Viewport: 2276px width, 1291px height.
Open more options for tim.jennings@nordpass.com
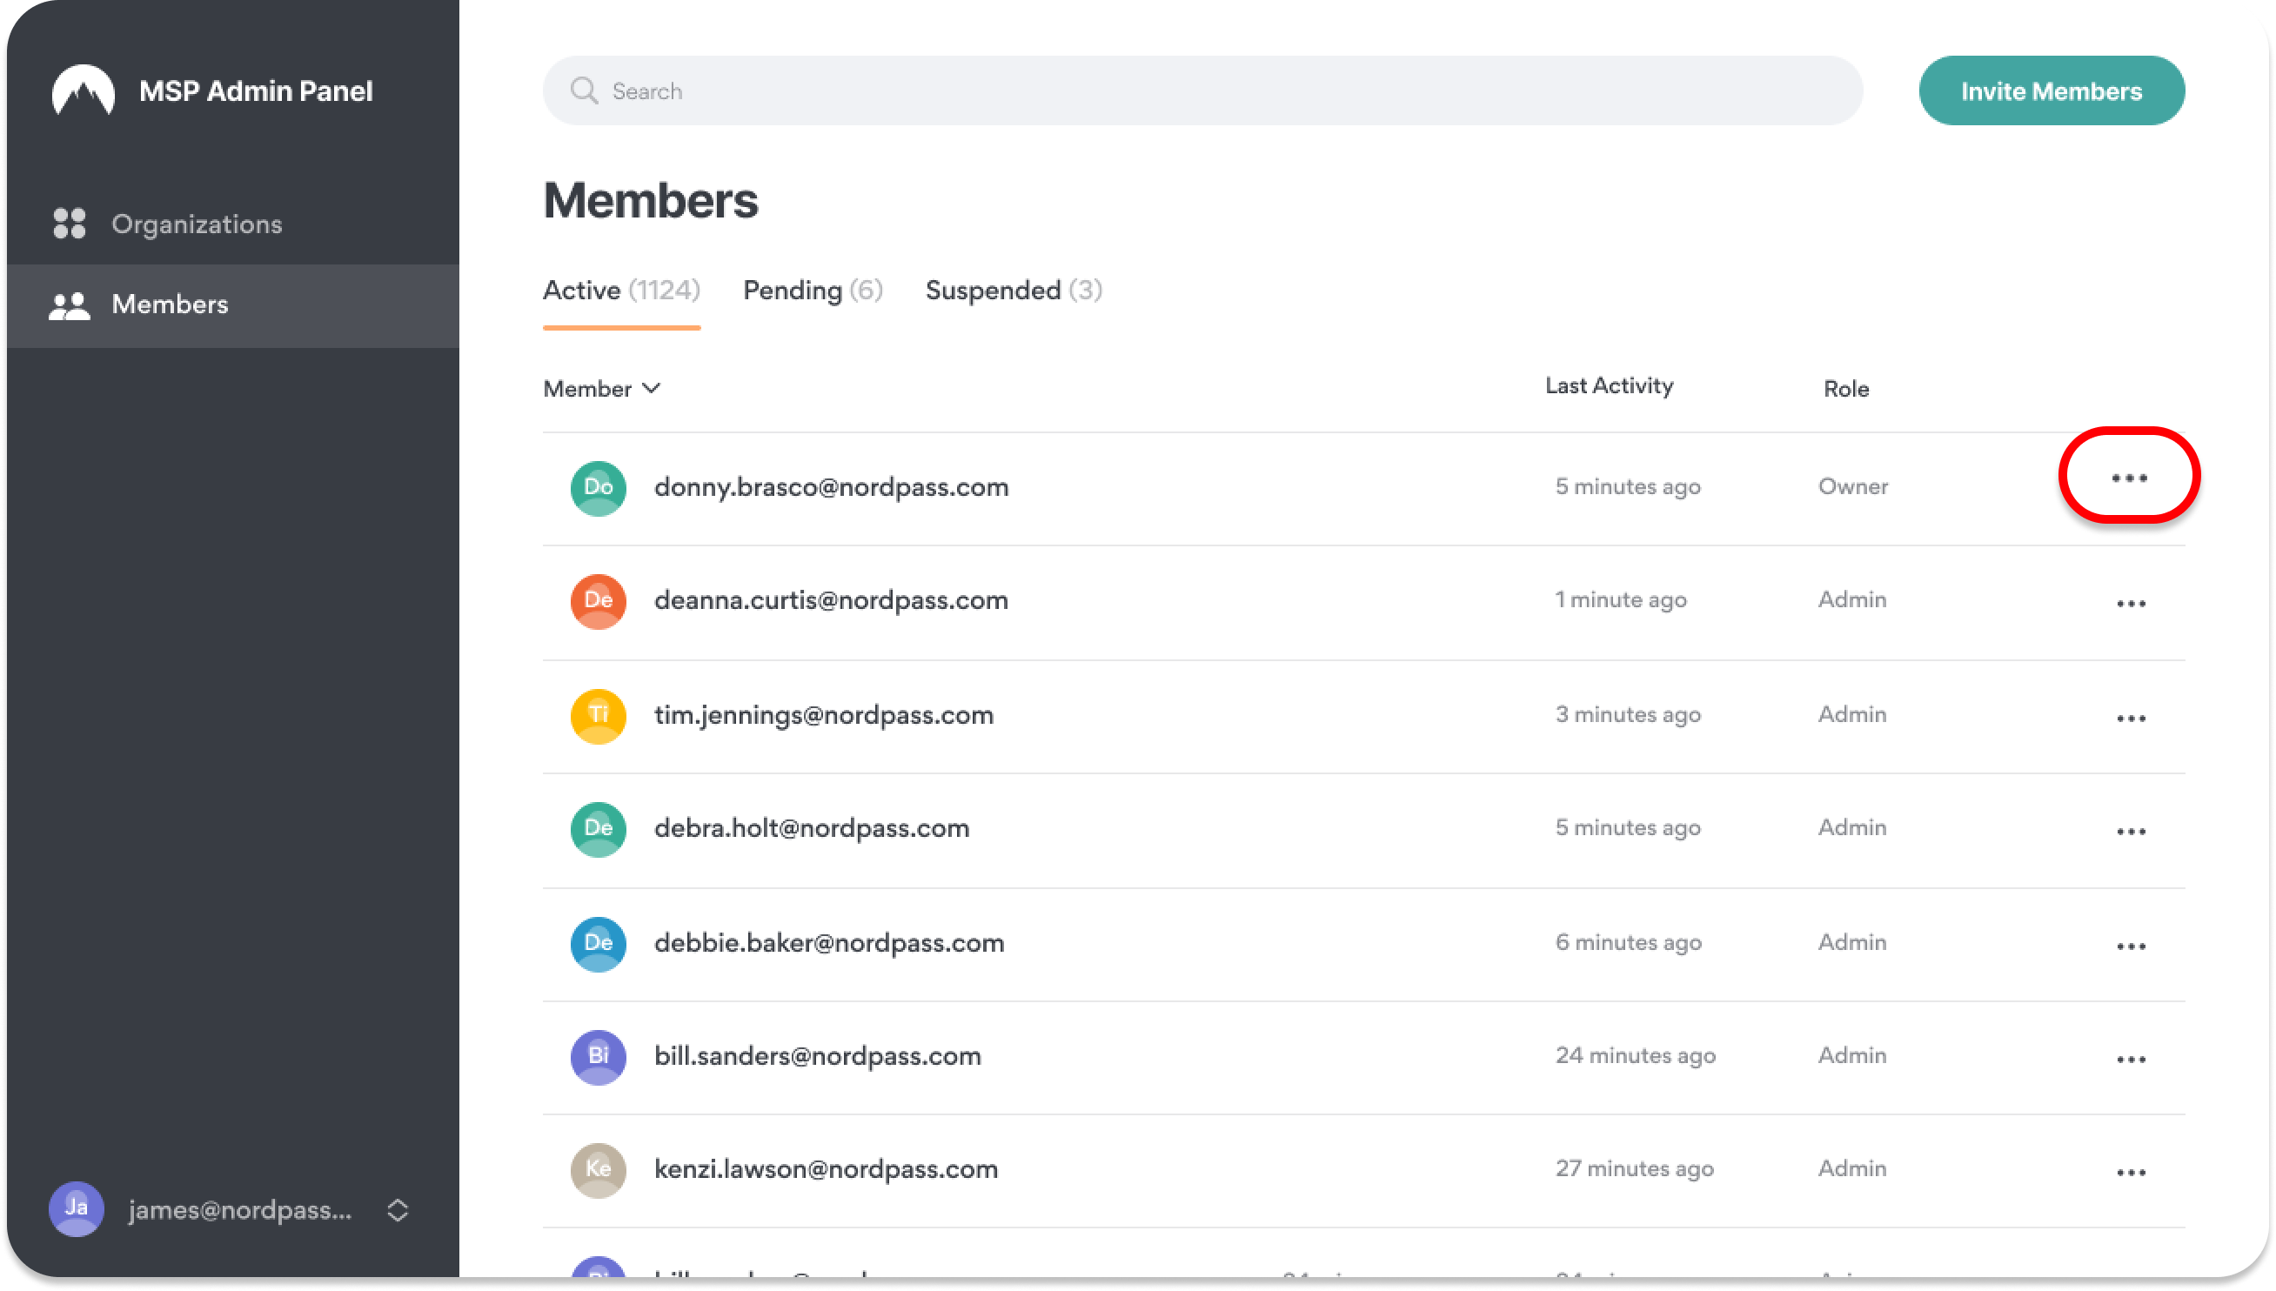coord(2131,719)
